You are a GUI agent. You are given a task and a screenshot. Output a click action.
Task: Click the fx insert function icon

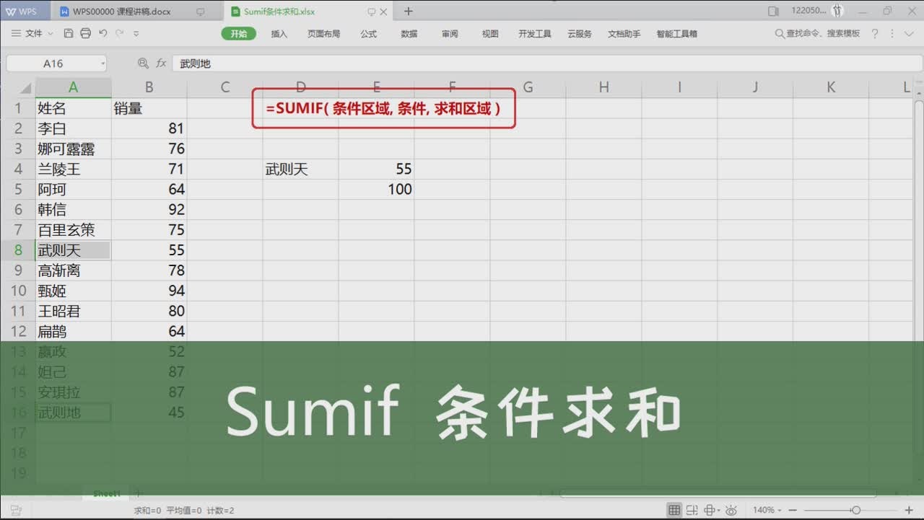tap(161, 63)
